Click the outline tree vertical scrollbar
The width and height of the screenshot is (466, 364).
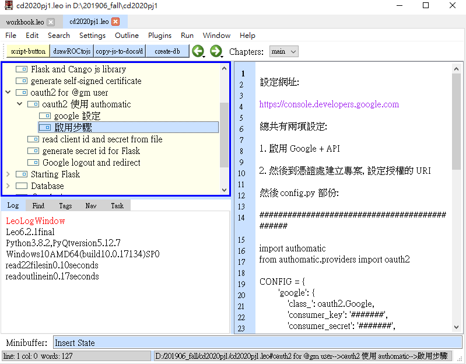pos(225,134)
